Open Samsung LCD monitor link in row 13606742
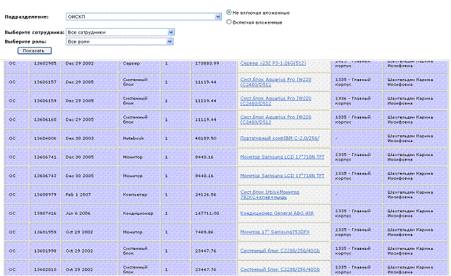 (282, 175)
